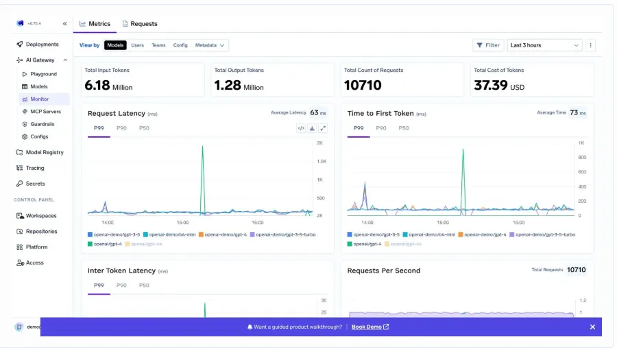Open the Secrets page

click(x=31, y=184)
